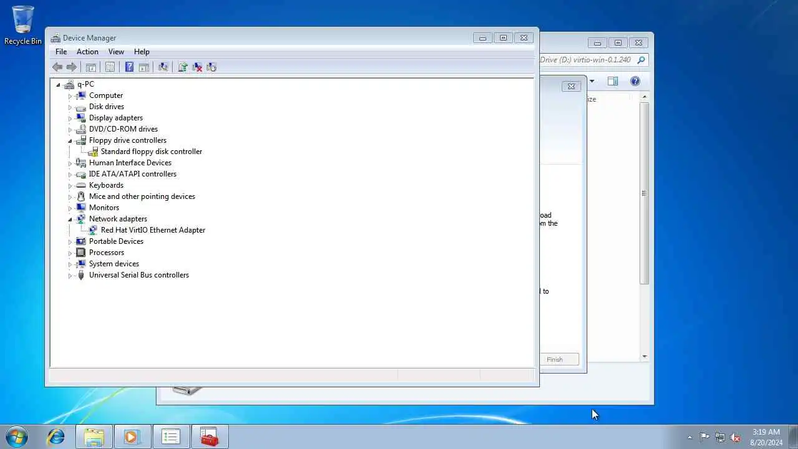Image resolution: width=798 pixels, height=449 pixels.
Task: Click the Forward arrow in Device Manager toolbar
Action: click(72, 67)
